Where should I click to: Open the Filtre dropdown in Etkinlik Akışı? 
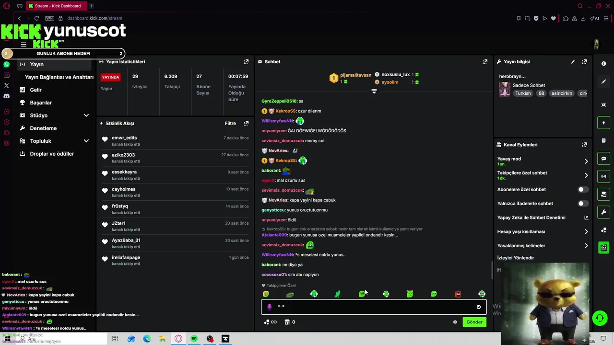click(x=230, y=123)
